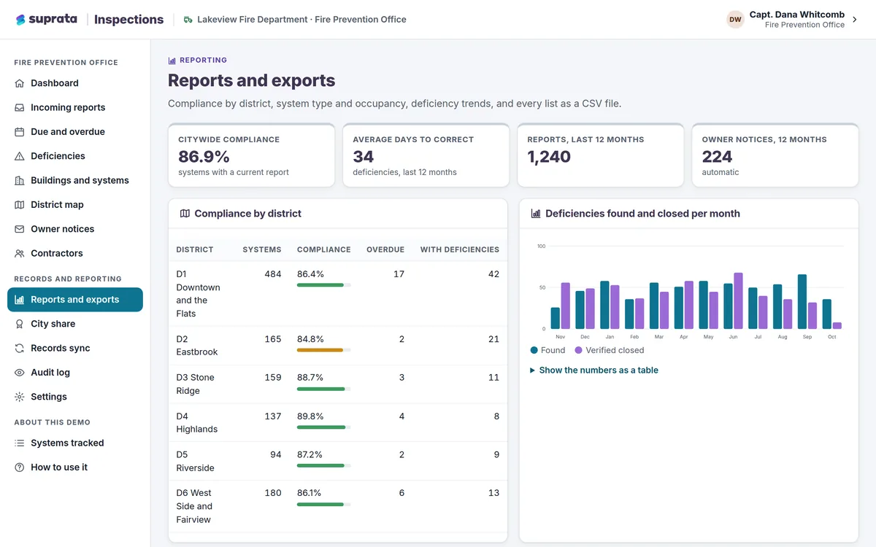Click D4 Highlands compliance progress bar
This screenshot has width=876, height=547.
tap(323, 427)
